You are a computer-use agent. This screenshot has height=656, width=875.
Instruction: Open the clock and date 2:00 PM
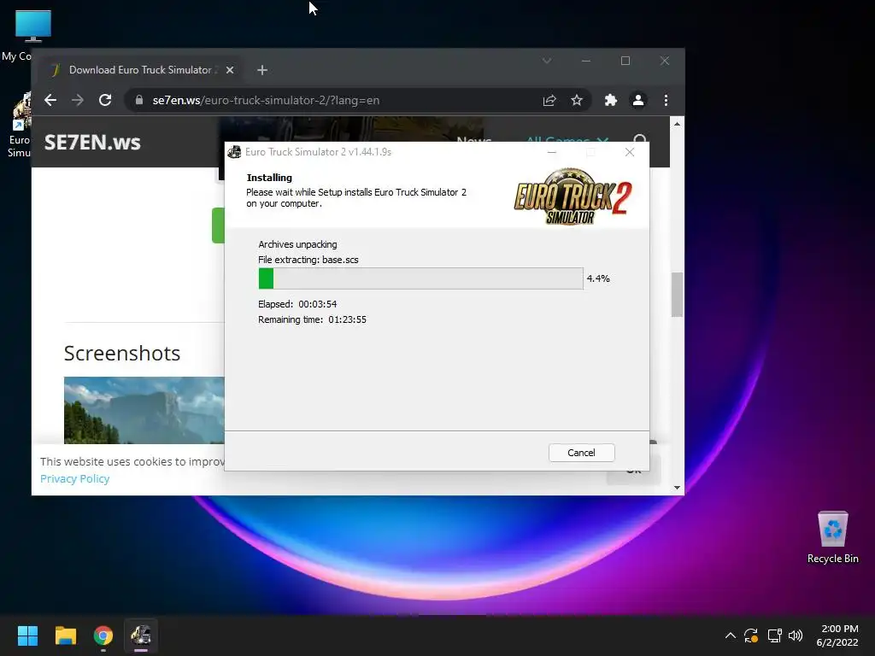pyautogui.click(x=837, y=635)
